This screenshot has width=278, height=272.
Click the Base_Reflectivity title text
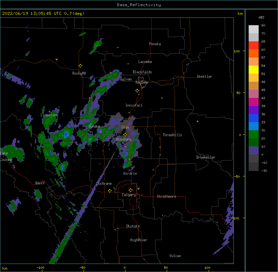[139, 5]
